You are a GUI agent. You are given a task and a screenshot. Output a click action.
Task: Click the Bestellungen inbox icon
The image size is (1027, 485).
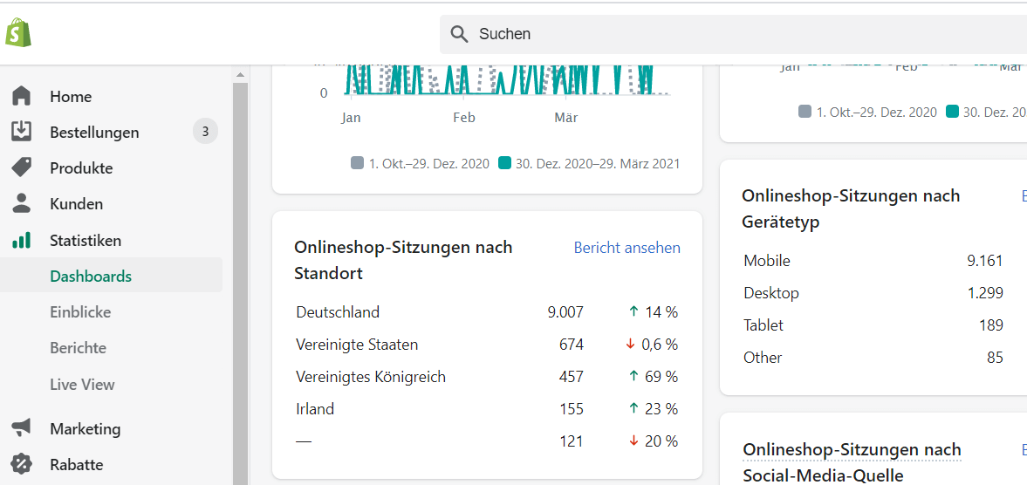coord(22,132)
